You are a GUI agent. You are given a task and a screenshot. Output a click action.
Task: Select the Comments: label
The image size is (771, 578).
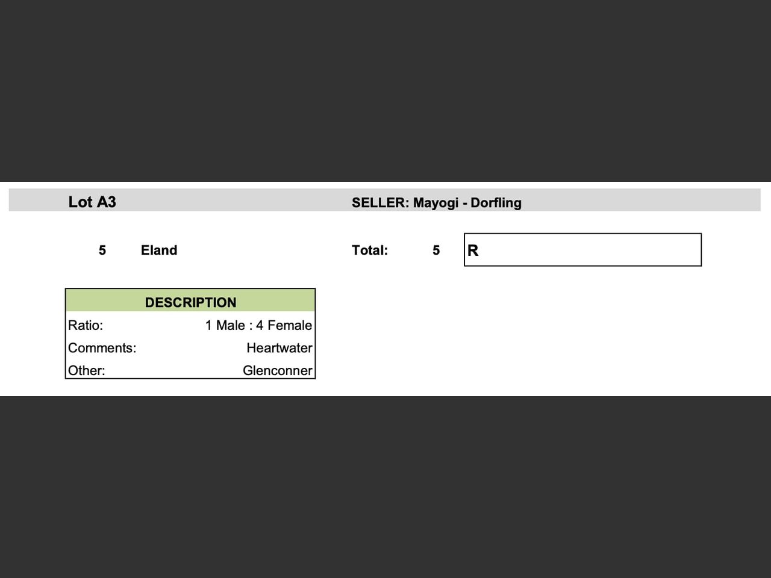tap(102, 348)
